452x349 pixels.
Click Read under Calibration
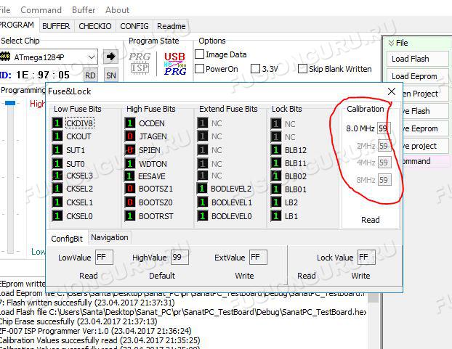[x=371, y=220]
